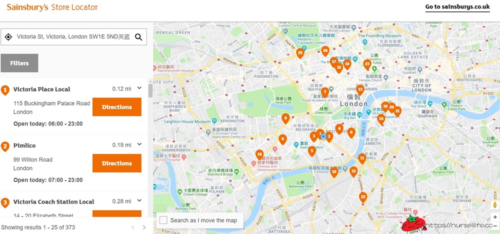Viewport: 500px width, 234px height.
Task: Expand Victoria Place Local store details
Action: (139, 87)
